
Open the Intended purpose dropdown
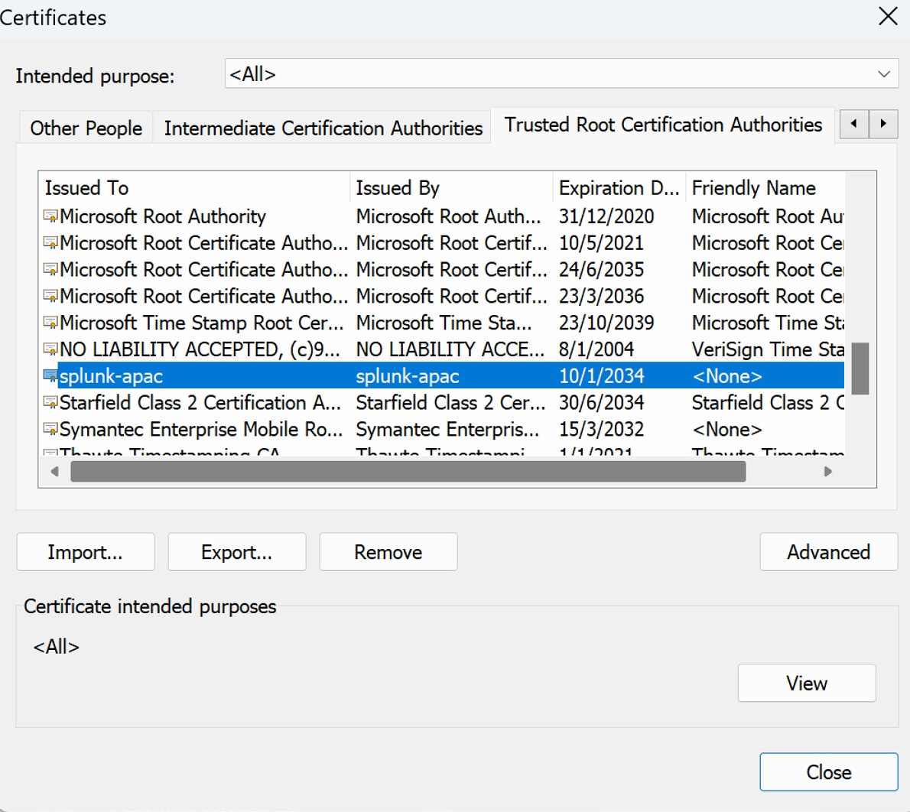coord(561,73)
